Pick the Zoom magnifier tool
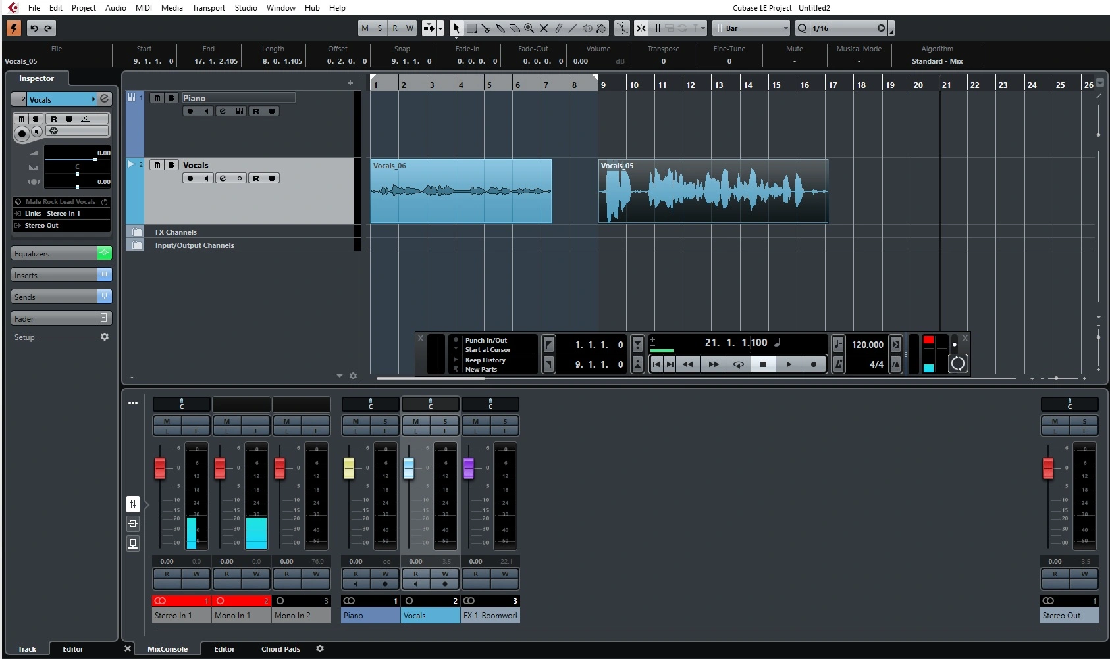This screenshot has height=659, width=1110. (529, 28)
